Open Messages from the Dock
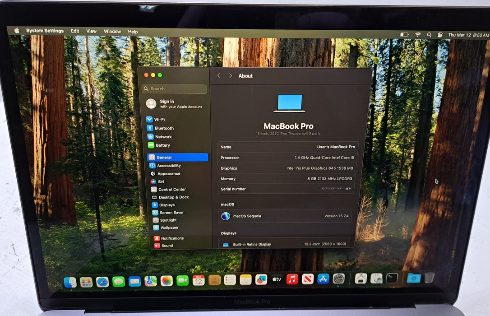 coord(118,282)
